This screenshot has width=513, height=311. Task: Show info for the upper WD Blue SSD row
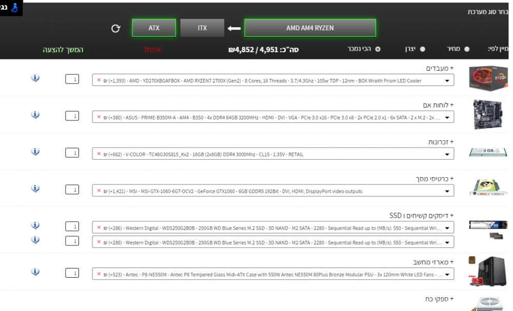click(35, 225)
